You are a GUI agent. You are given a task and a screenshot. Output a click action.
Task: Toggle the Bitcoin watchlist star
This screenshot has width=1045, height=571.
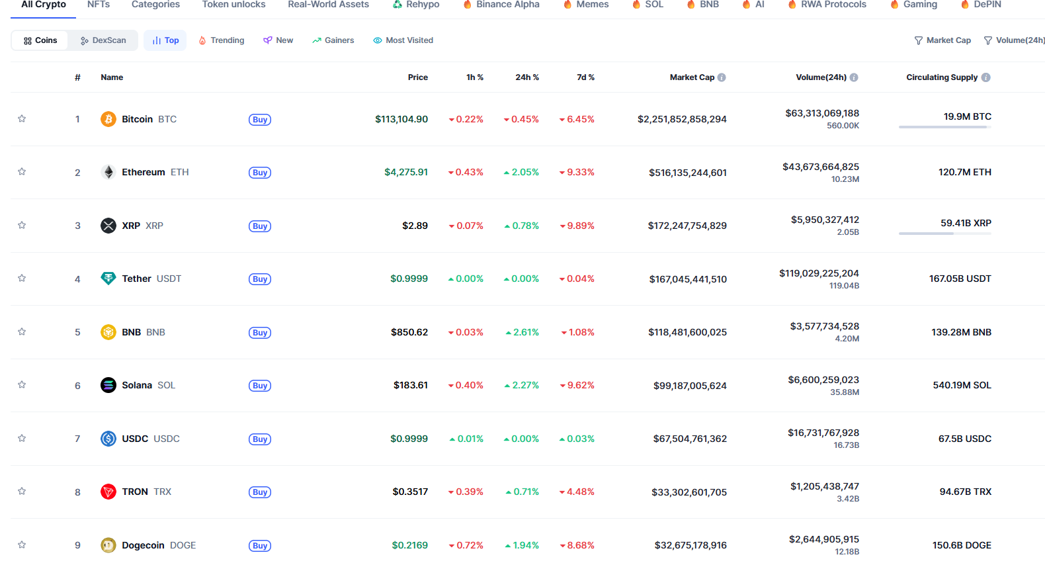(x=22, y=118)
